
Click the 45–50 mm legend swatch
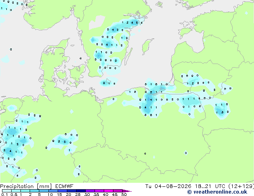(118, 191)
